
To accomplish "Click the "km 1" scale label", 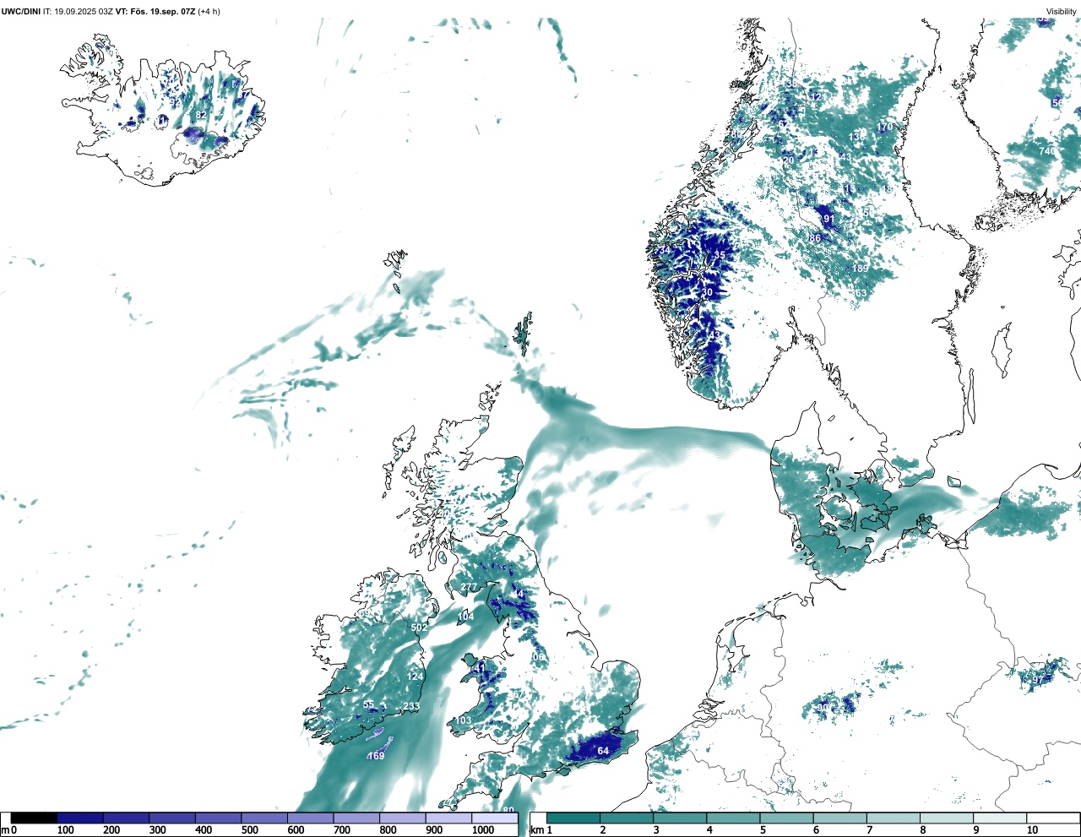I will tap(541, 830).
